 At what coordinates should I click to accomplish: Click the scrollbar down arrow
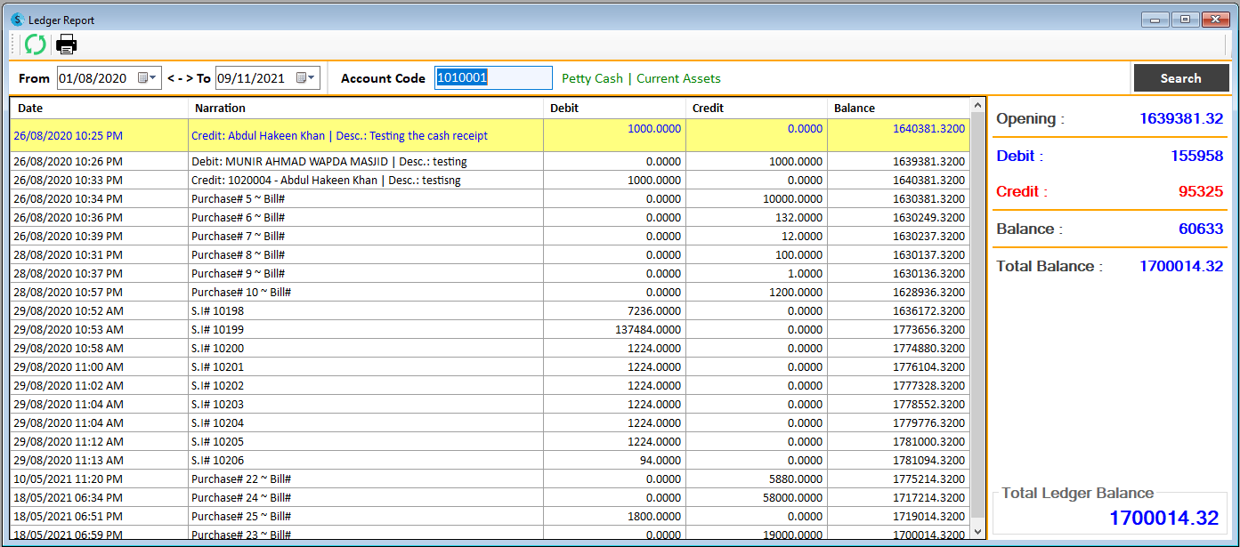(x=978, y=530)
